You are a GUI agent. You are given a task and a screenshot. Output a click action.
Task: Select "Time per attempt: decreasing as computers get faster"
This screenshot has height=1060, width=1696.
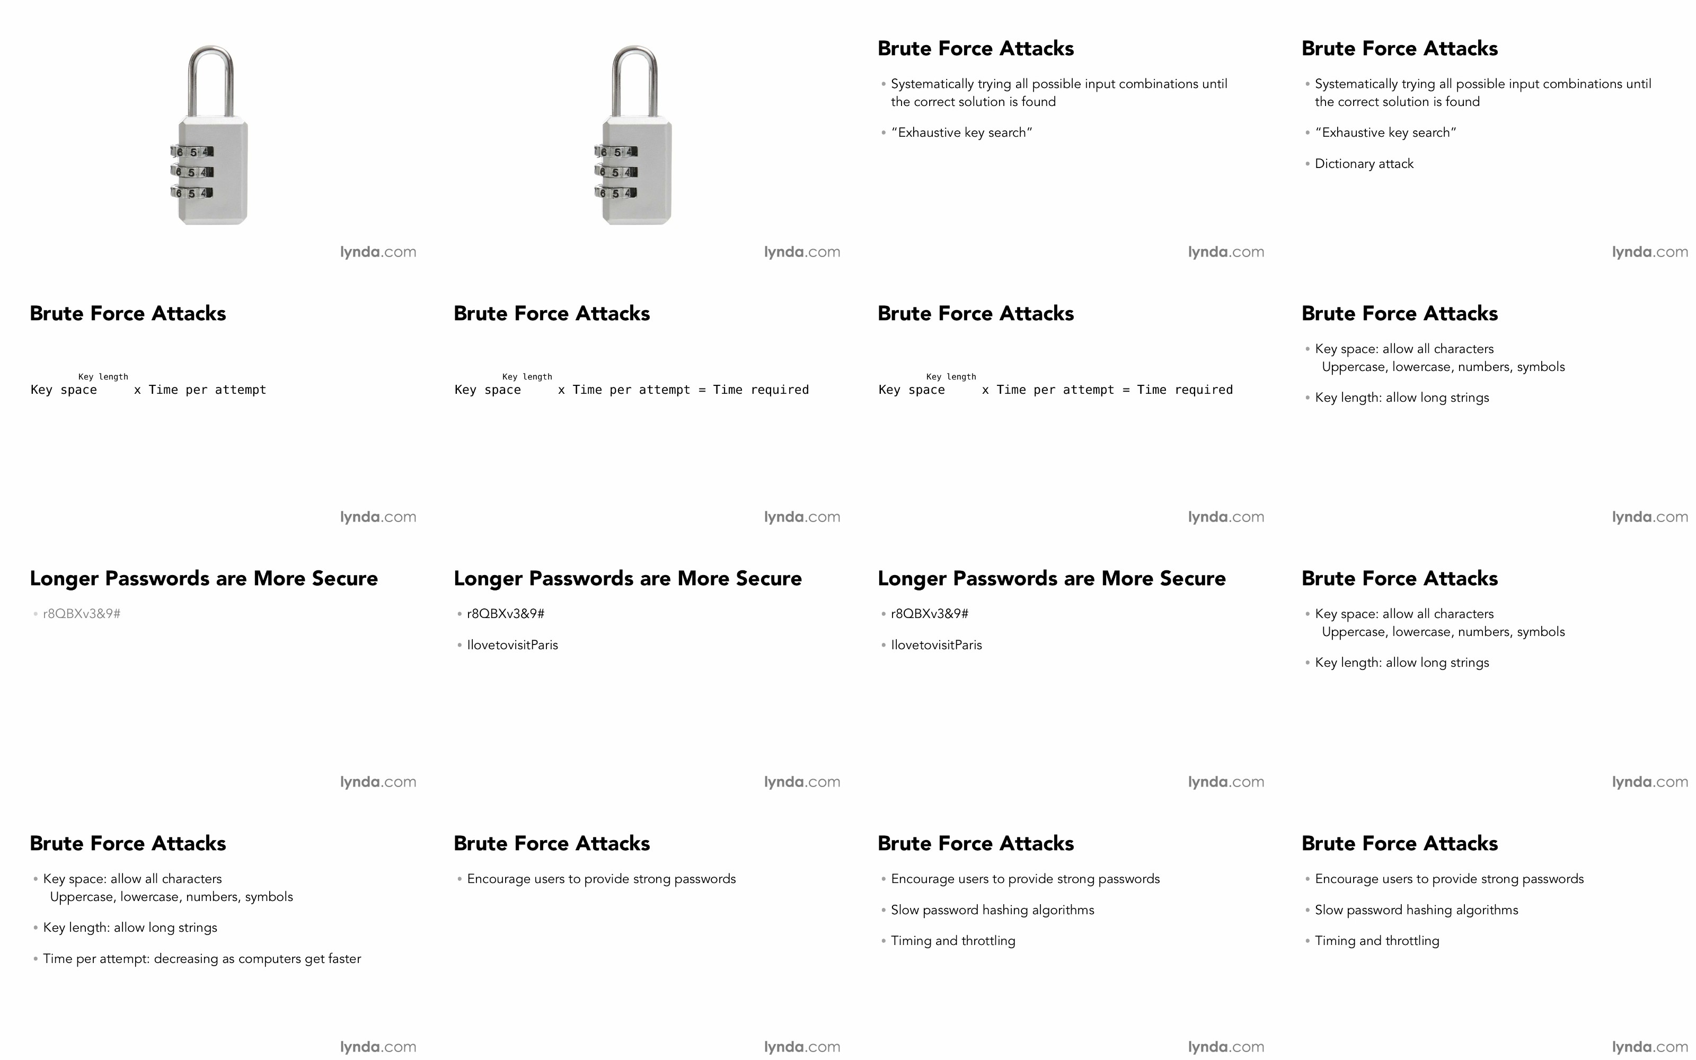tap(202, 958)
